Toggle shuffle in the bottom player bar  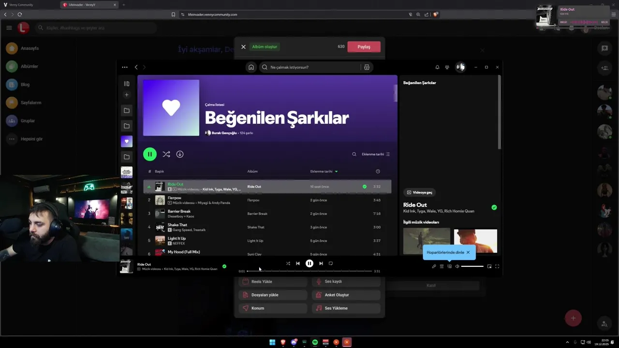(x=288, y=263)
